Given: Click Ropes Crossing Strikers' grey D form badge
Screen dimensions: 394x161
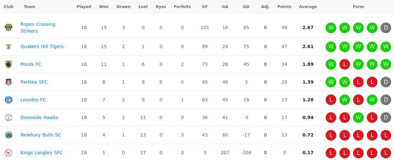Looking at the screenshot, I should click(386, 28).
